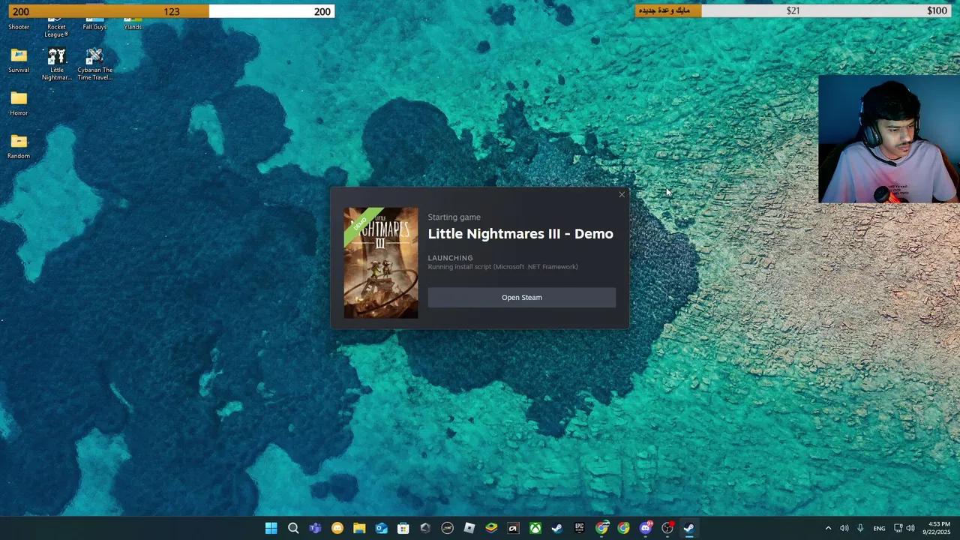Click the Shooter folder label
960x540 pixels.
(x=19, y=27)
